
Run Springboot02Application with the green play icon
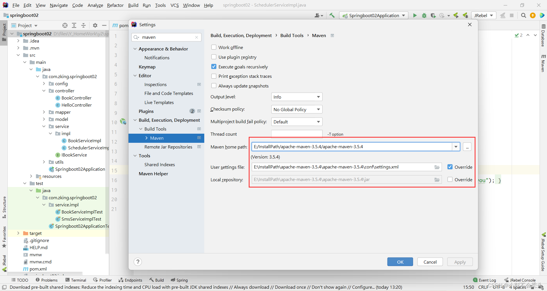[x=415, y=15]
